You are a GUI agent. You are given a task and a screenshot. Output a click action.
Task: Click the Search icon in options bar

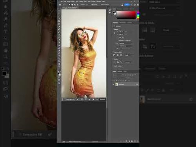click(x=132, y=5)
